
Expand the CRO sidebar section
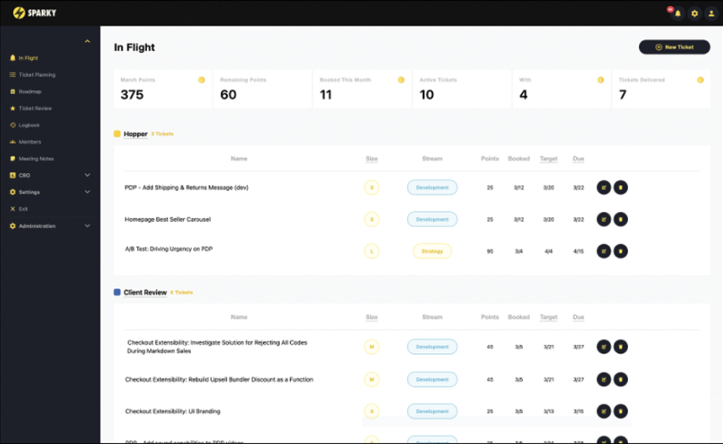click(87, 175)
